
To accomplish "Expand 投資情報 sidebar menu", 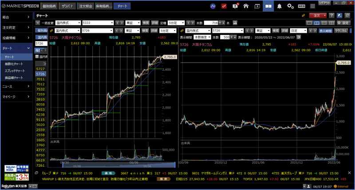I will (x=16, y=38).
